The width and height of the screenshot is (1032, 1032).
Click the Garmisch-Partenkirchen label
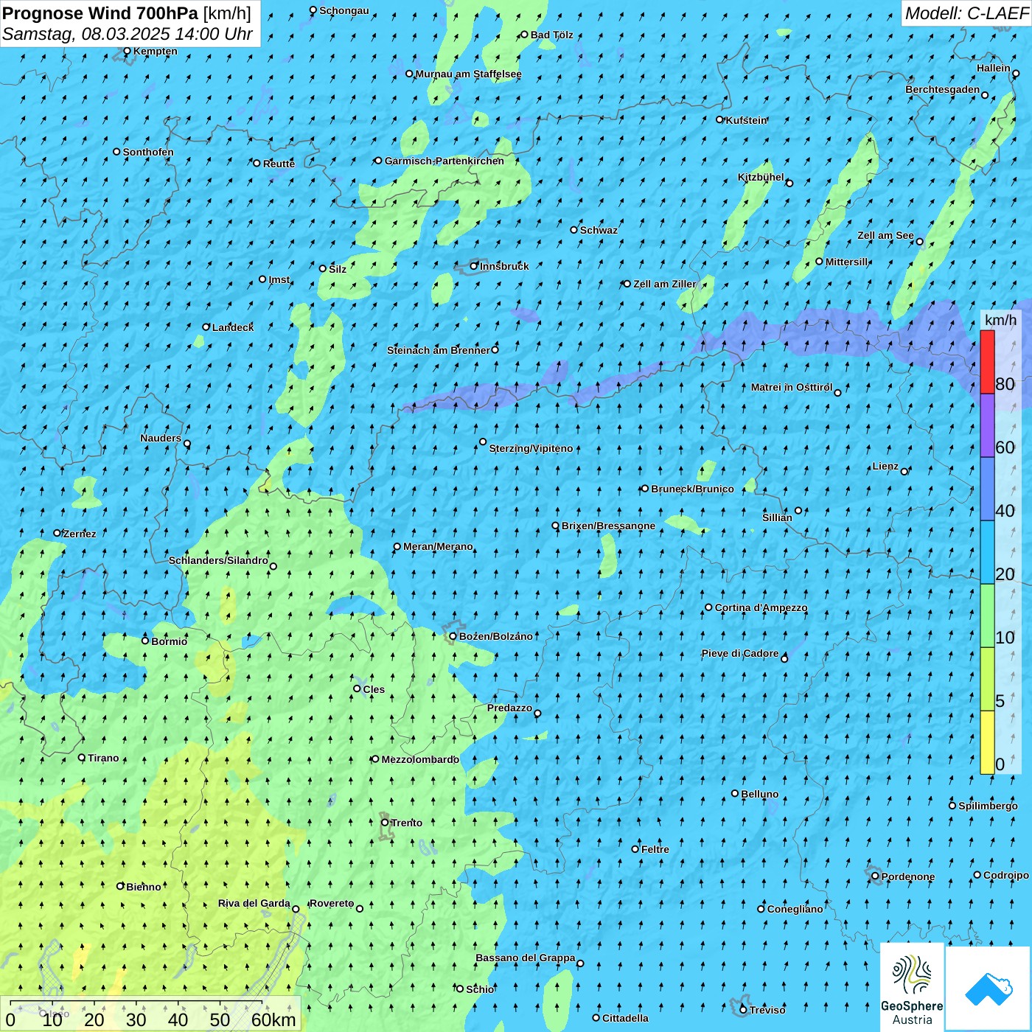click(444, 161)
